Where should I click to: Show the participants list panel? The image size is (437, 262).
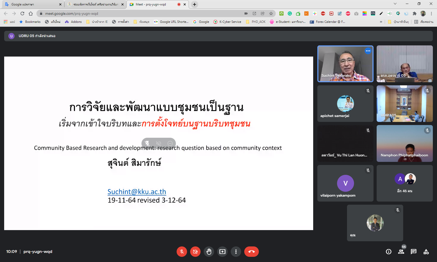[x=401, y=252]
